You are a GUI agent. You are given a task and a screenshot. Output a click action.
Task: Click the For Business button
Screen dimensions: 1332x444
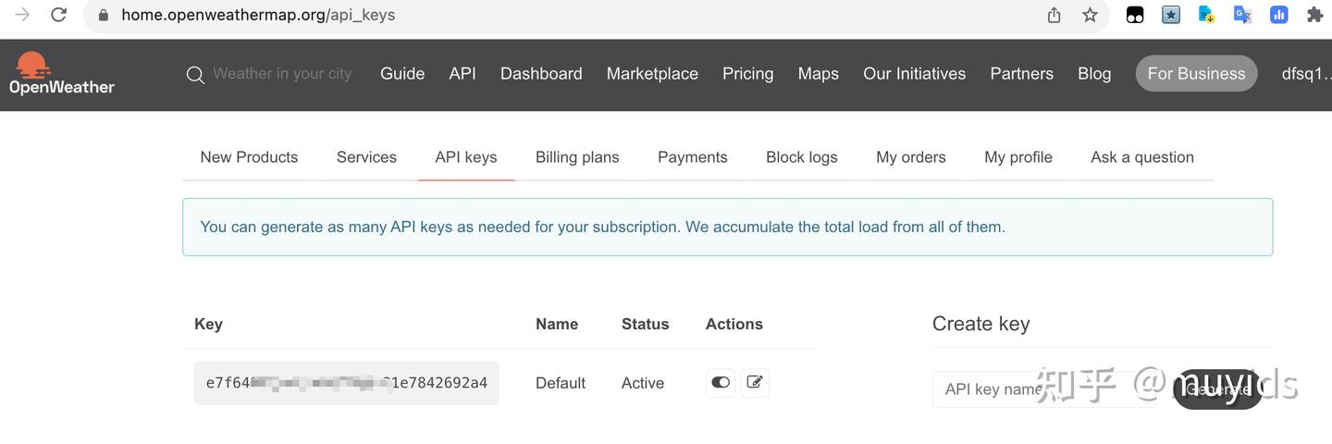[x=1196, y=74]
